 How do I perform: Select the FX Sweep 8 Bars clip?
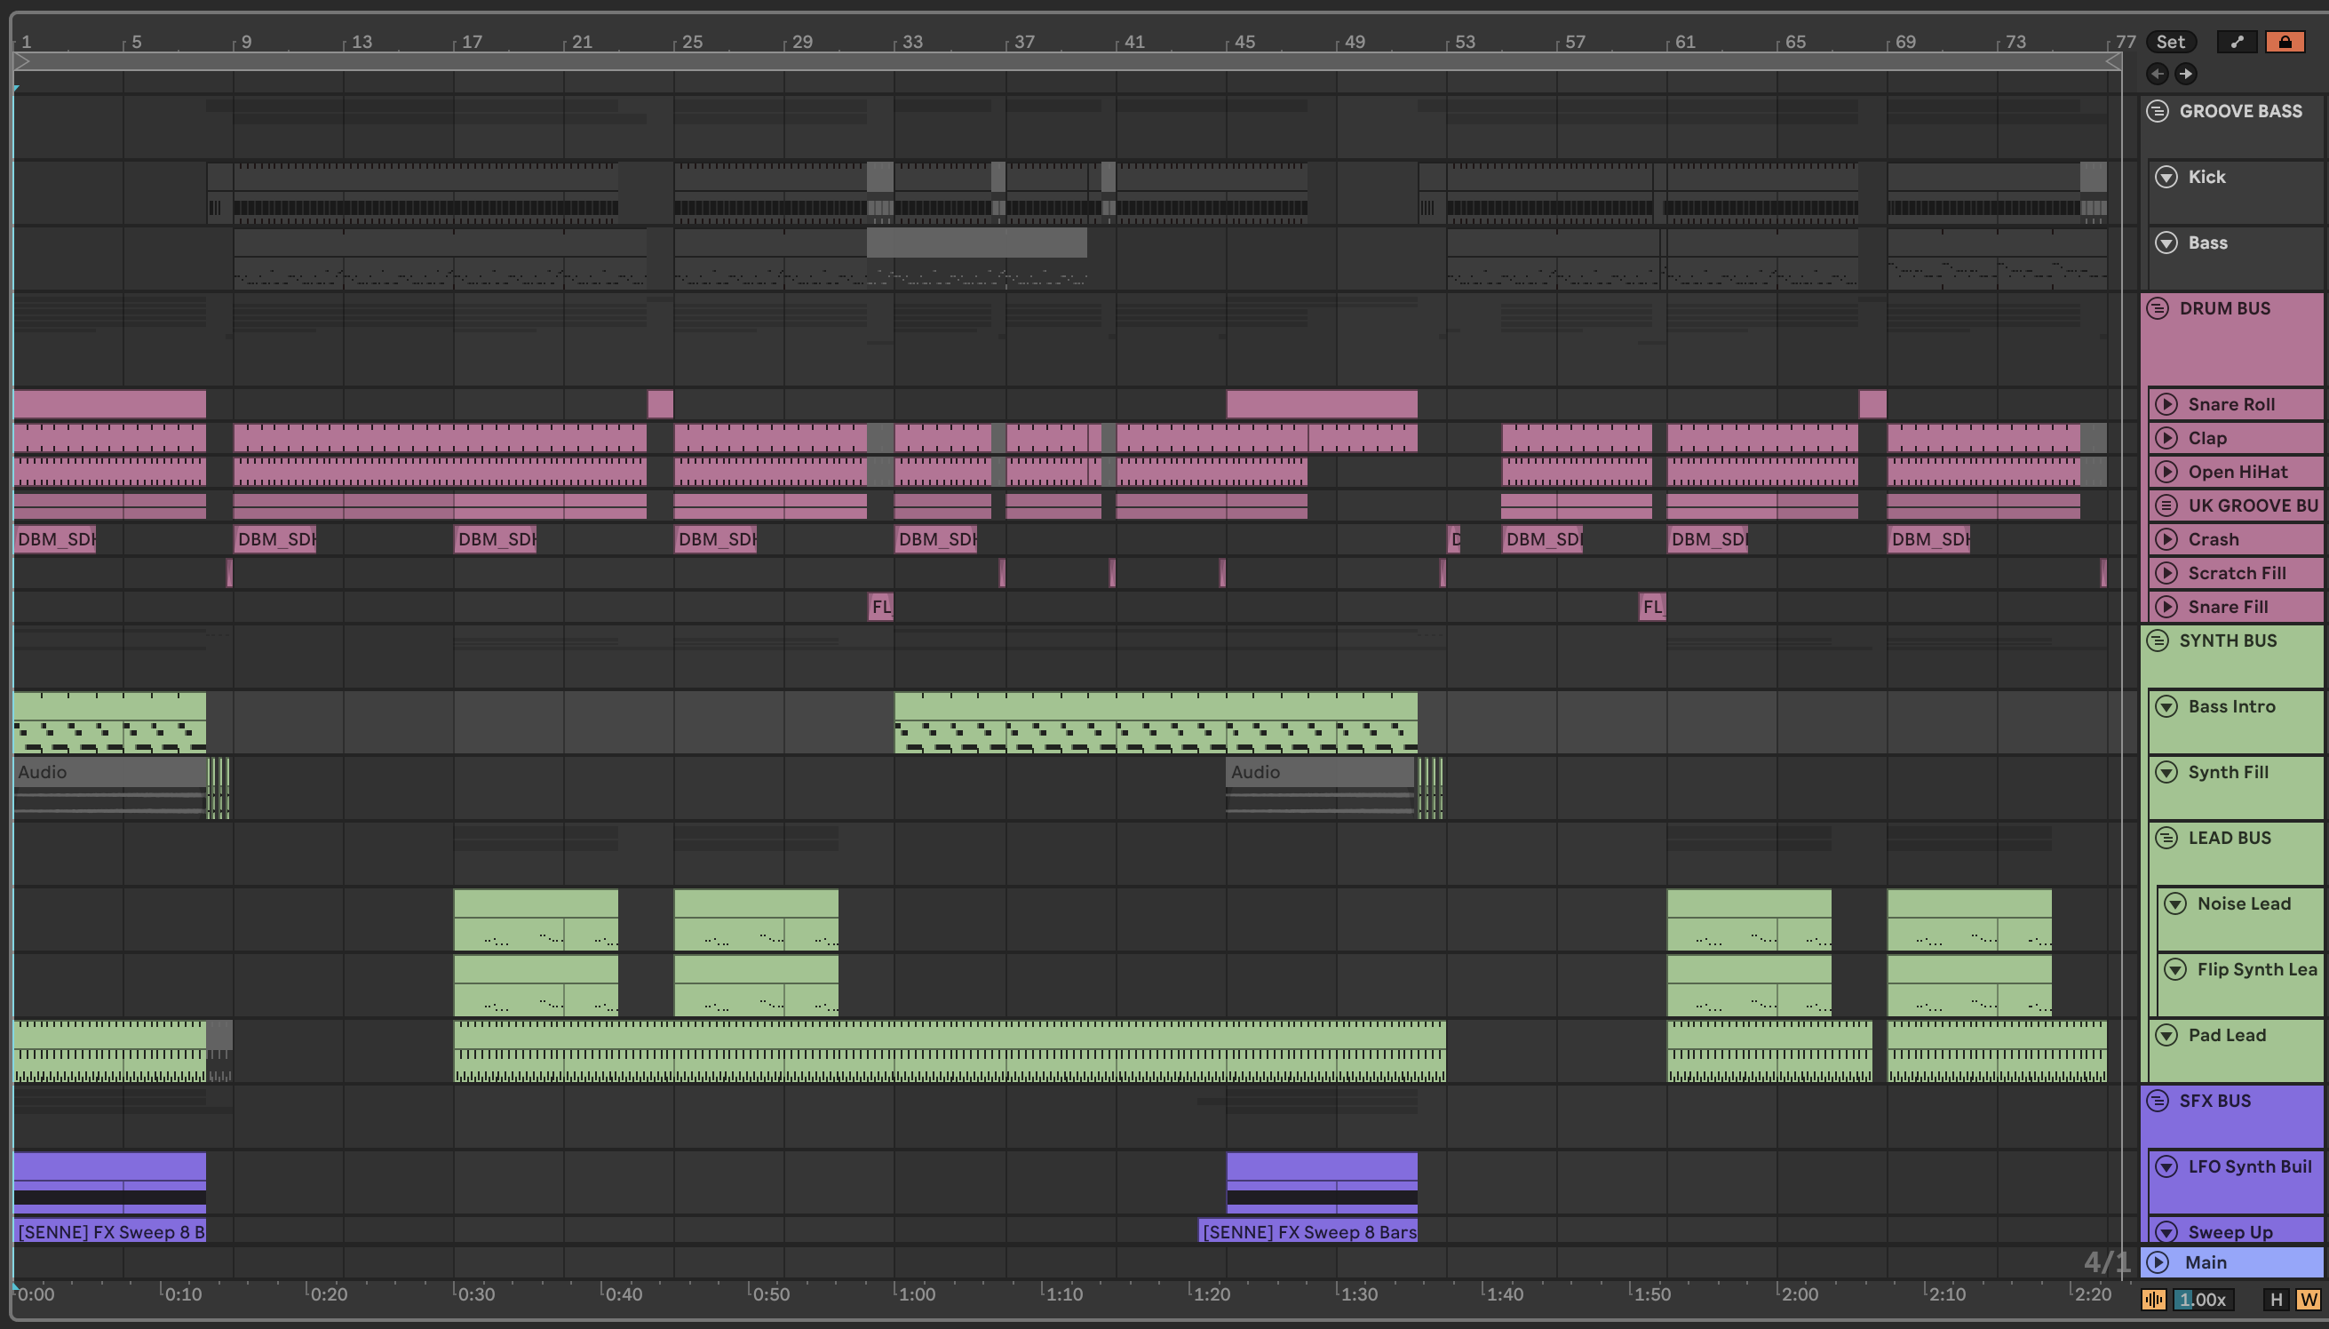click(1308, 1232)
